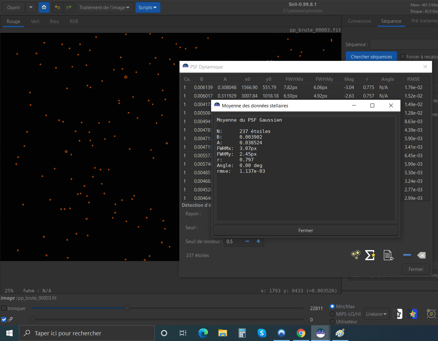
Task: Clear all stars with the backspace icon
Action: (x=421, y=255)
